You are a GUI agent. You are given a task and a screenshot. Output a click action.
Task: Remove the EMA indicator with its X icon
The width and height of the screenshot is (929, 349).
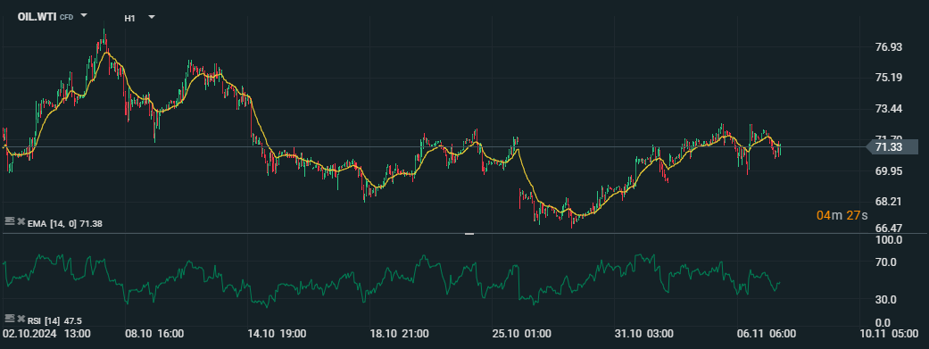click(x=21, y=221)
